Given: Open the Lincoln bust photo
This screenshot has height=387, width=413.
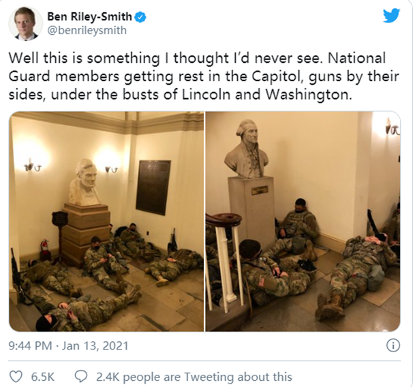Looking at the screenshot, I should coord(106,221).
